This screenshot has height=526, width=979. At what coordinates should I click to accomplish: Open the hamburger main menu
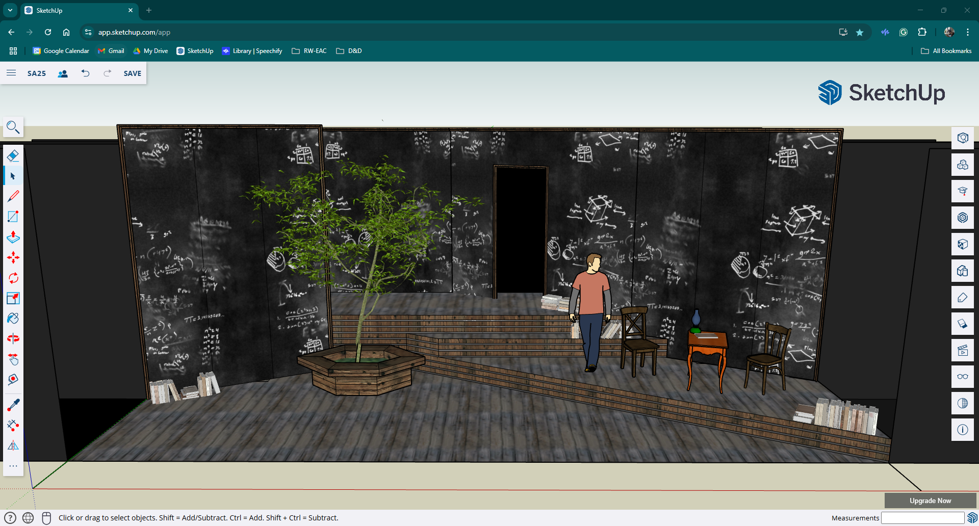(11, 73)
